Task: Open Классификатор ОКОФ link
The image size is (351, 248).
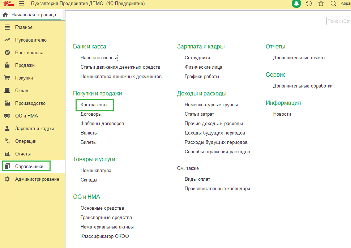Action: (x=104, y=236)
